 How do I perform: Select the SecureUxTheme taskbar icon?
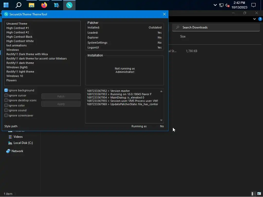69,5
